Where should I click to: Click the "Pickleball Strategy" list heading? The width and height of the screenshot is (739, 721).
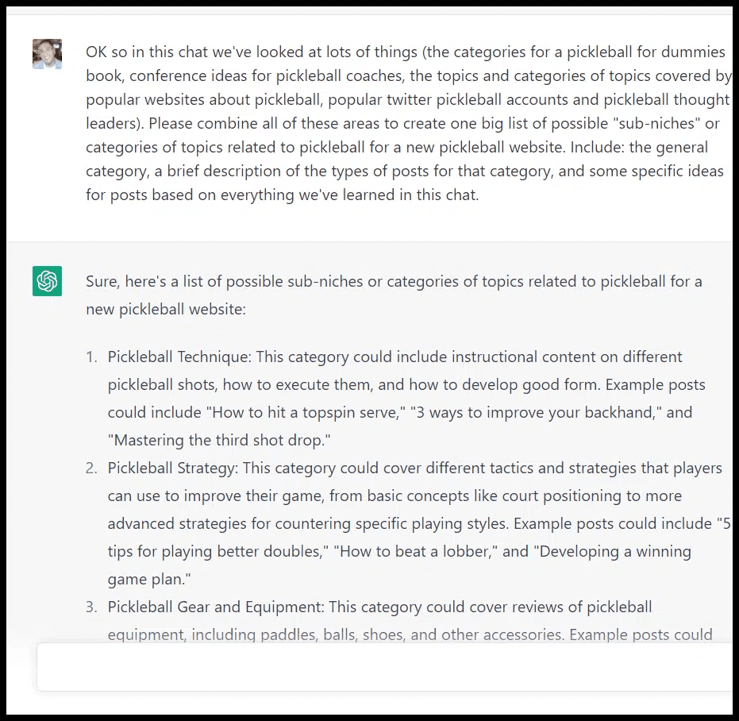click(171, 468)
